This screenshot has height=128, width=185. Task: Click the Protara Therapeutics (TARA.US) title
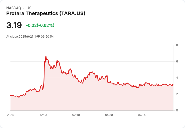pos(46,13)
